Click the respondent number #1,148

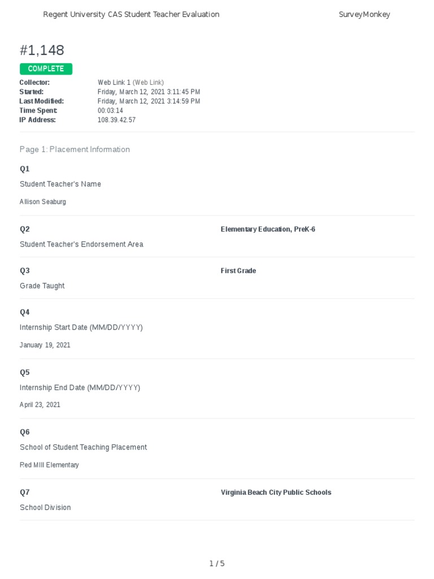(x=42, y=50)
